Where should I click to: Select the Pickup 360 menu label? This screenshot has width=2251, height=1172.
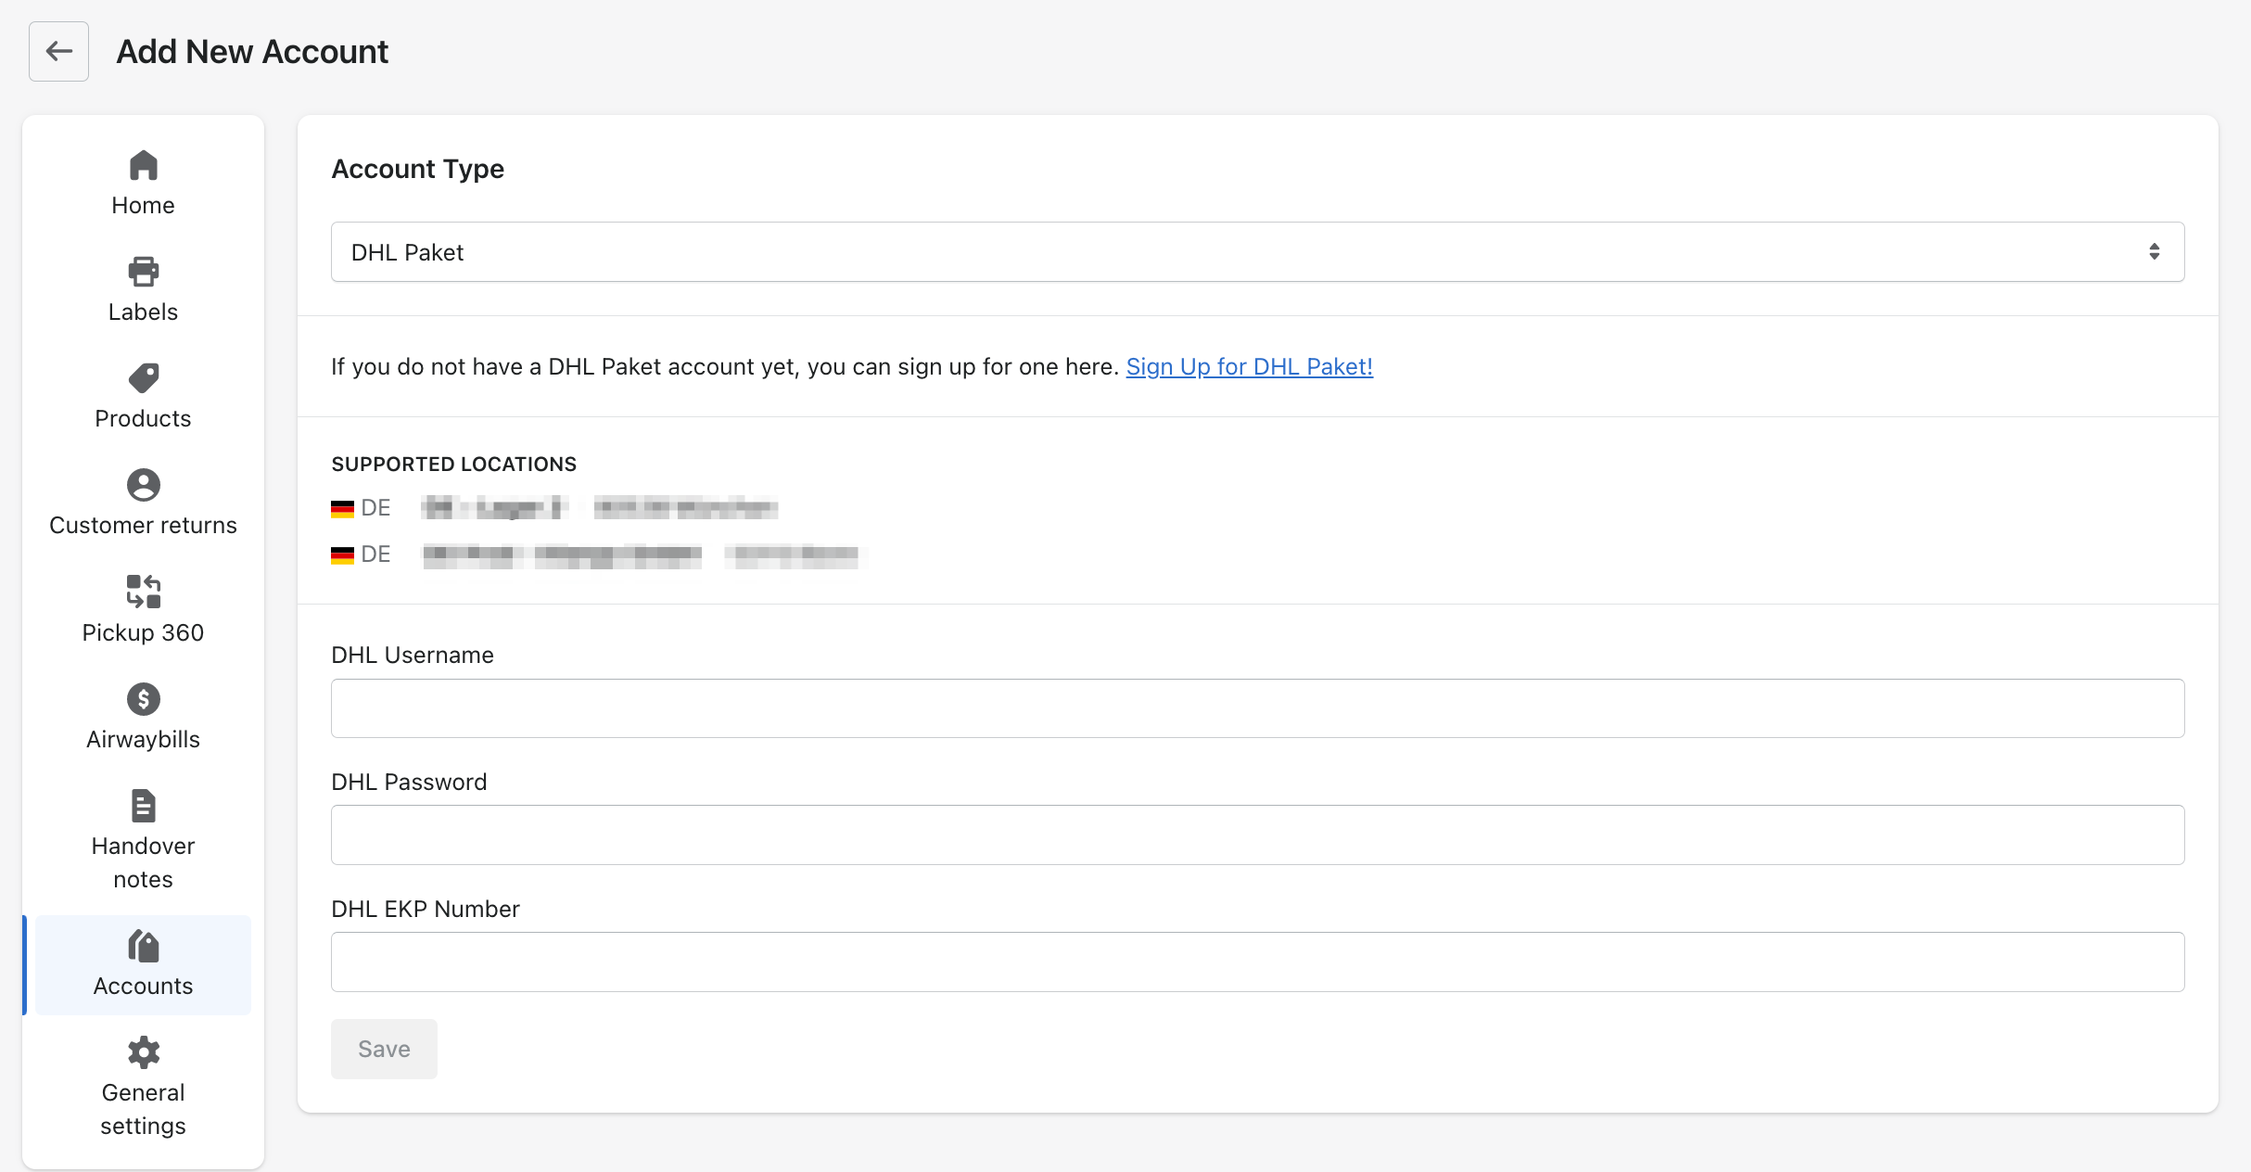pos(143,632)
